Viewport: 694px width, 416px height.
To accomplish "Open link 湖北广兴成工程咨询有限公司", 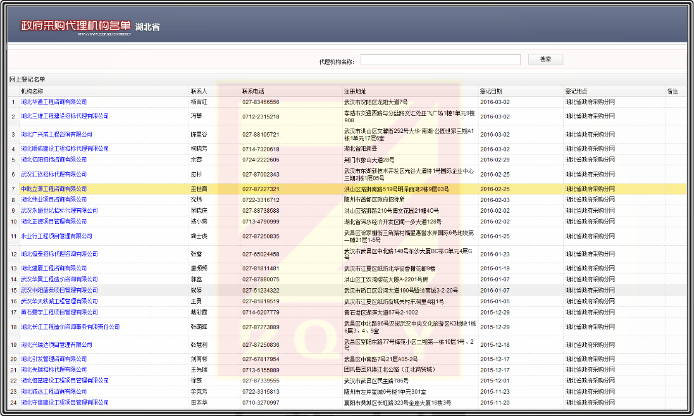I will click(x=56, y=134).
